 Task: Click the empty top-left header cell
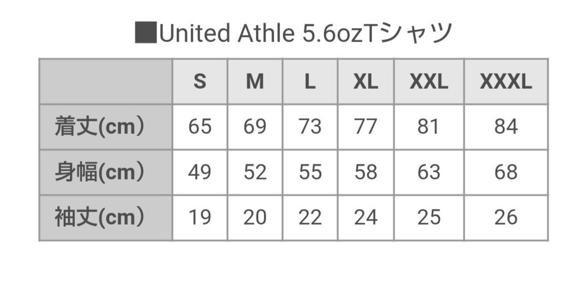click(106, 82)
